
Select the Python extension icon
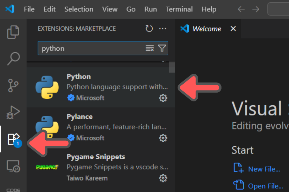(x=47, y=87)
